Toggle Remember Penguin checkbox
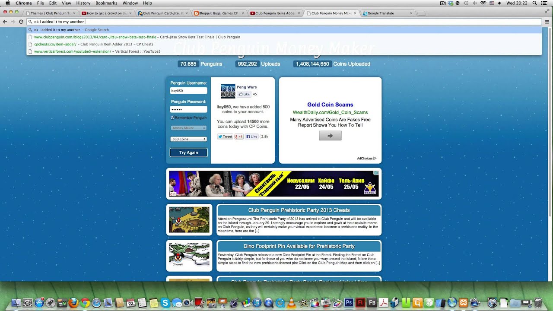Viewport: 553px width, 311px height. (x=173, y=117)
